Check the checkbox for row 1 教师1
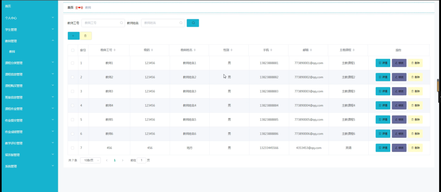Image resolution: width=441 pixels, height=192 pixels. click(73, 63)
